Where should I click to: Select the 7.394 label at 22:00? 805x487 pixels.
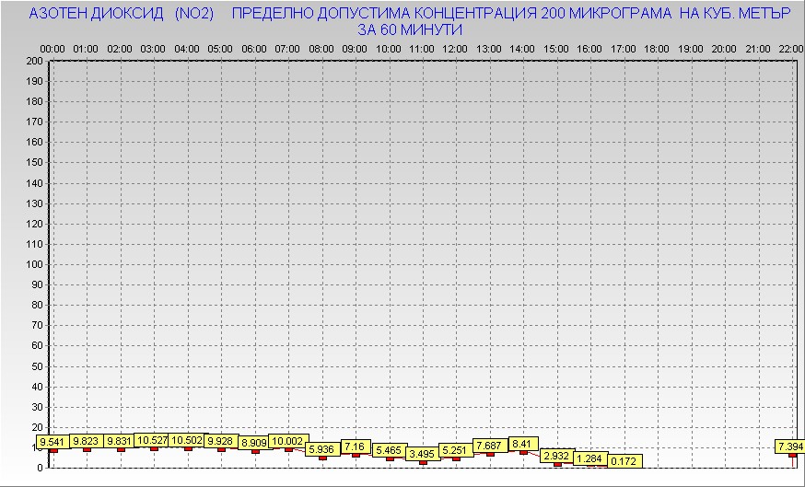791,446
